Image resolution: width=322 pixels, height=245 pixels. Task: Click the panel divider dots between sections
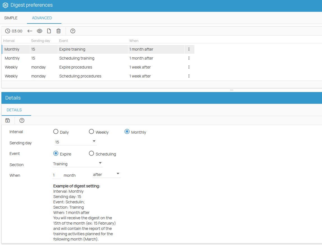[232, 89]
